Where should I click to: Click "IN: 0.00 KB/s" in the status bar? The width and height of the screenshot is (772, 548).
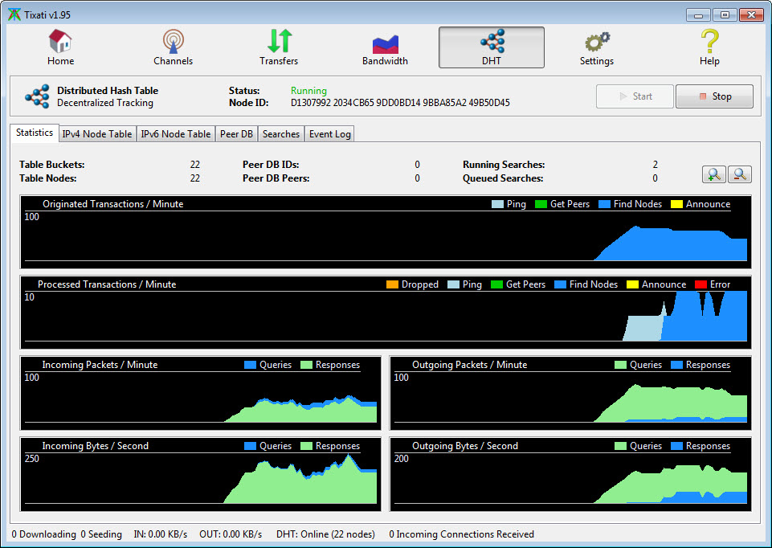pos(161,534)
